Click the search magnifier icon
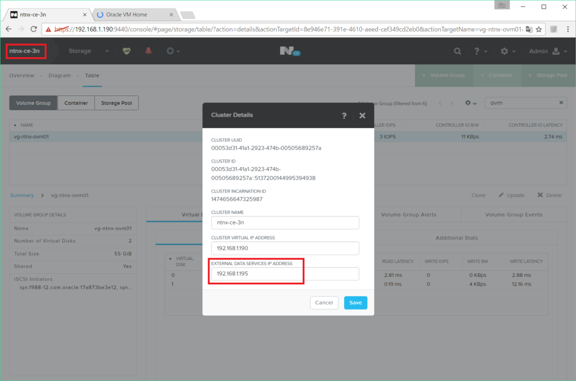This screenshot has height=381, width=576. (457, 51)
